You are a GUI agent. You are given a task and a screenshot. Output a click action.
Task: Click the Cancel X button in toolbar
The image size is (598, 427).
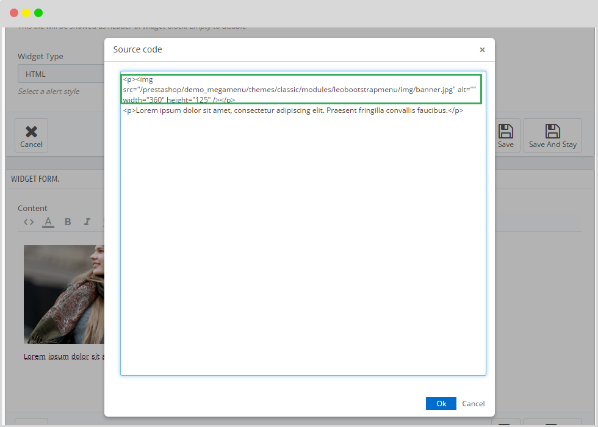(x=31, y=135)
